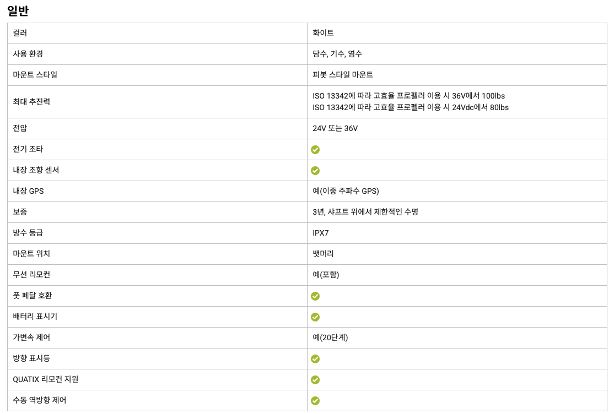
Task: Click the 일반 section heading
Action: 18,10
